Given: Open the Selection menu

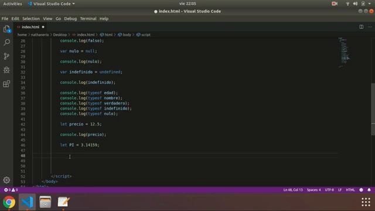Looking at the screenshot, I should [x=31, y=19].
